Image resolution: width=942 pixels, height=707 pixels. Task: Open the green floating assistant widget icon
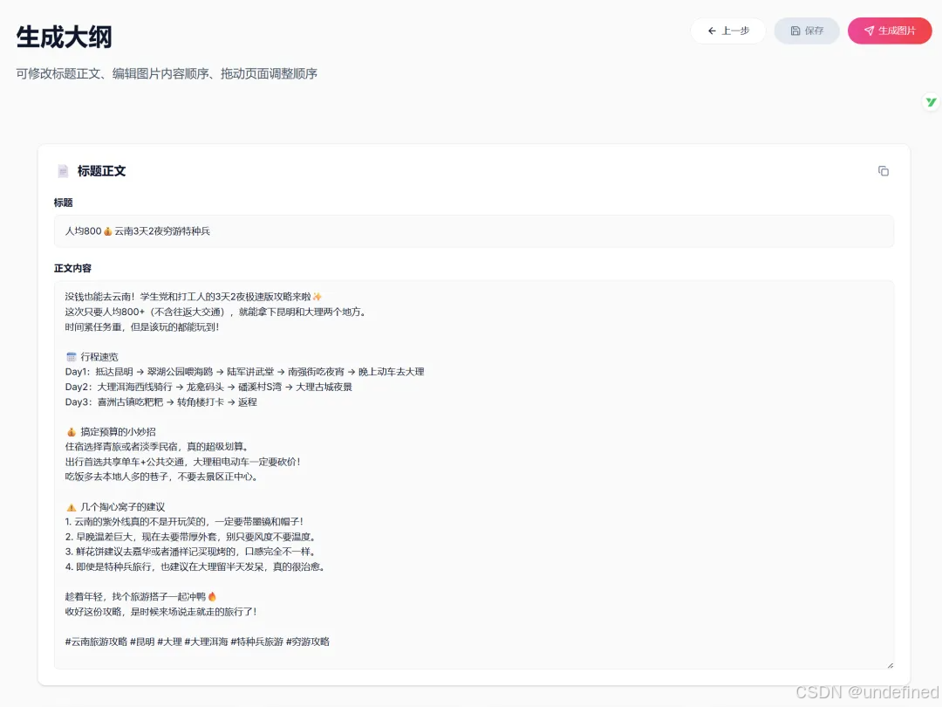931,102
